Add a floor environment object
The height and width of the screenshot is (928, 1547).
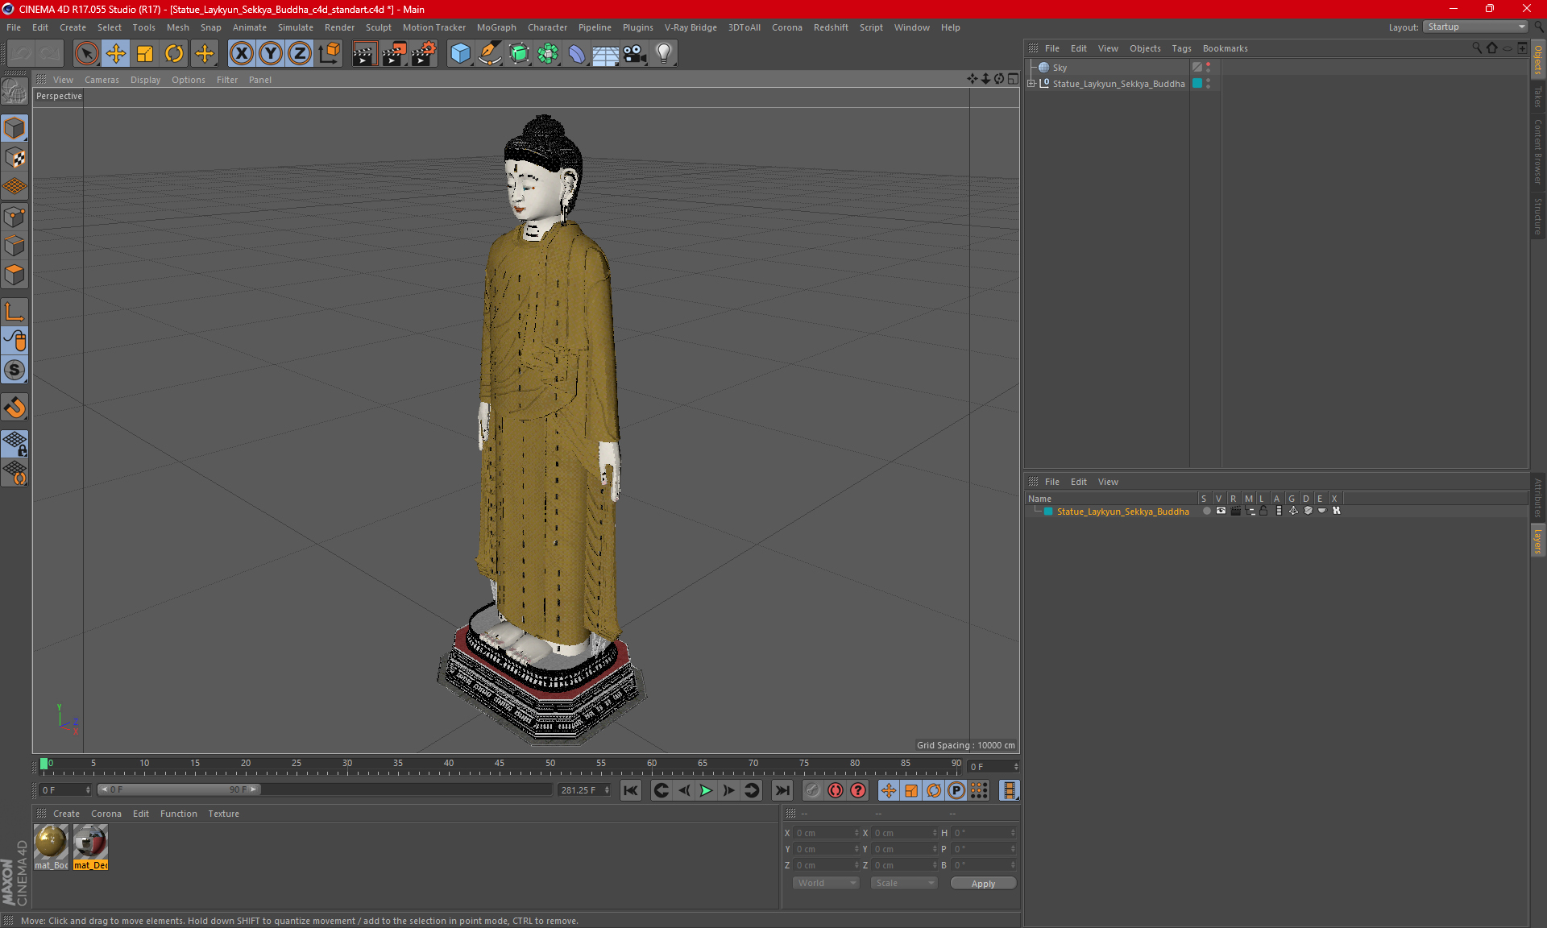point(605,54)
